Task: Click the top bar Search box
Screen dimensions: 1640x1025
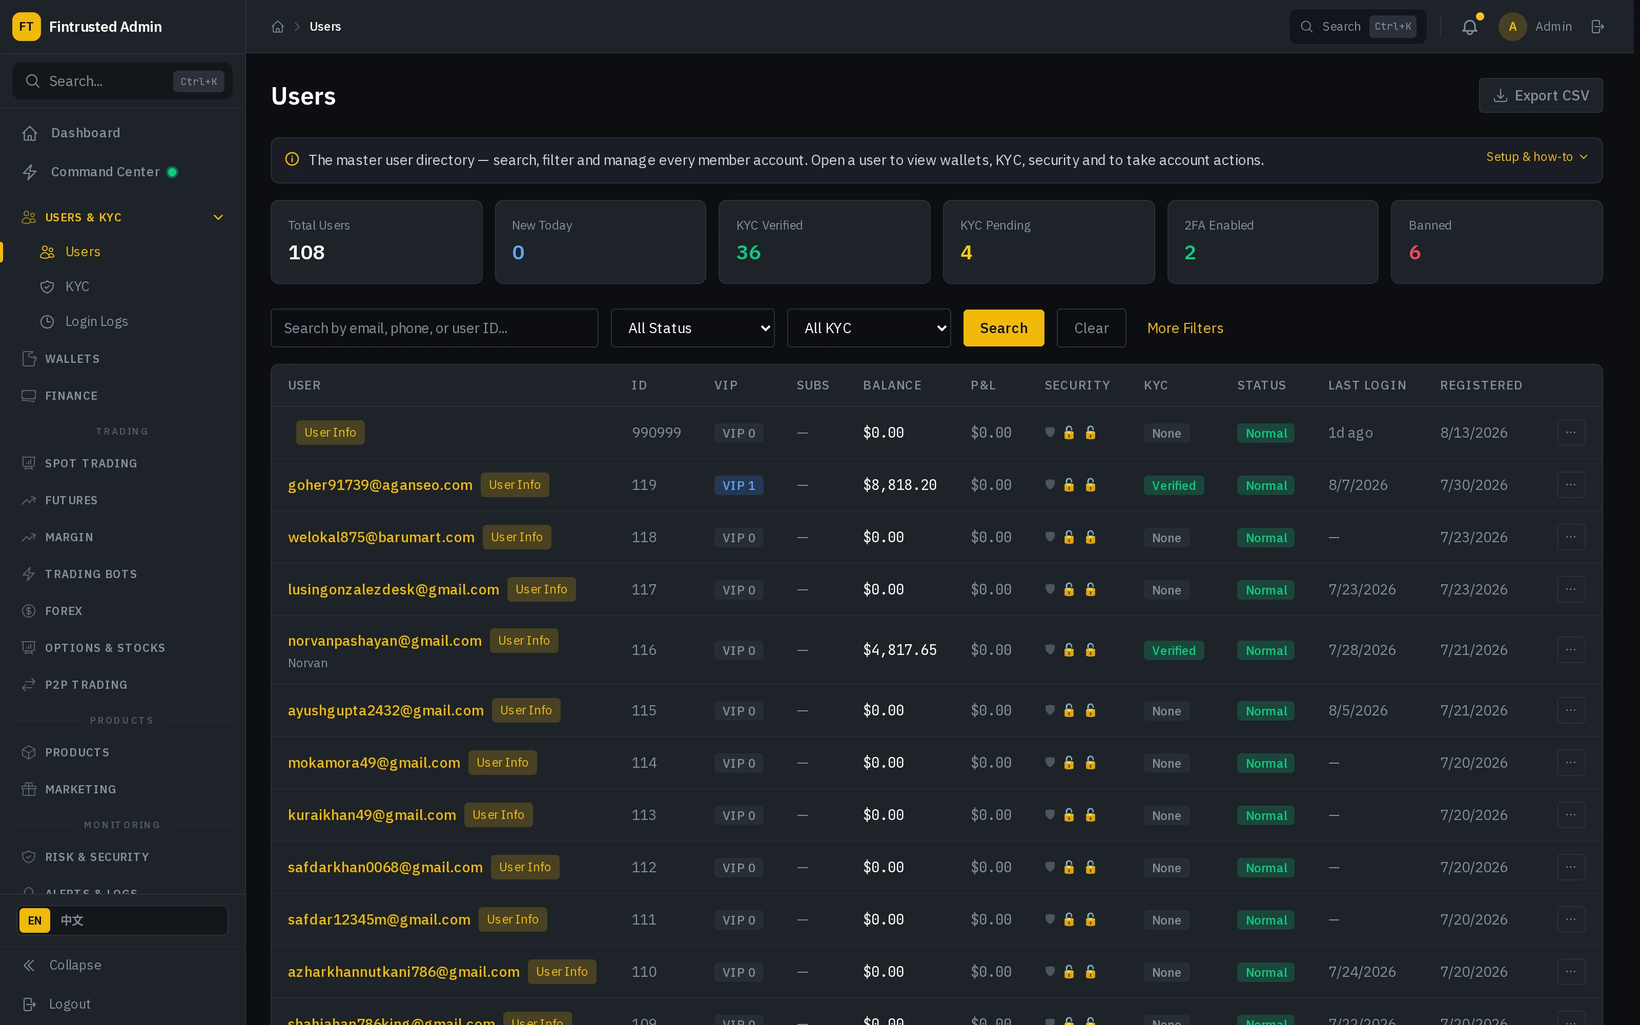Action: pyautogui.click(x=1358, y=27)
